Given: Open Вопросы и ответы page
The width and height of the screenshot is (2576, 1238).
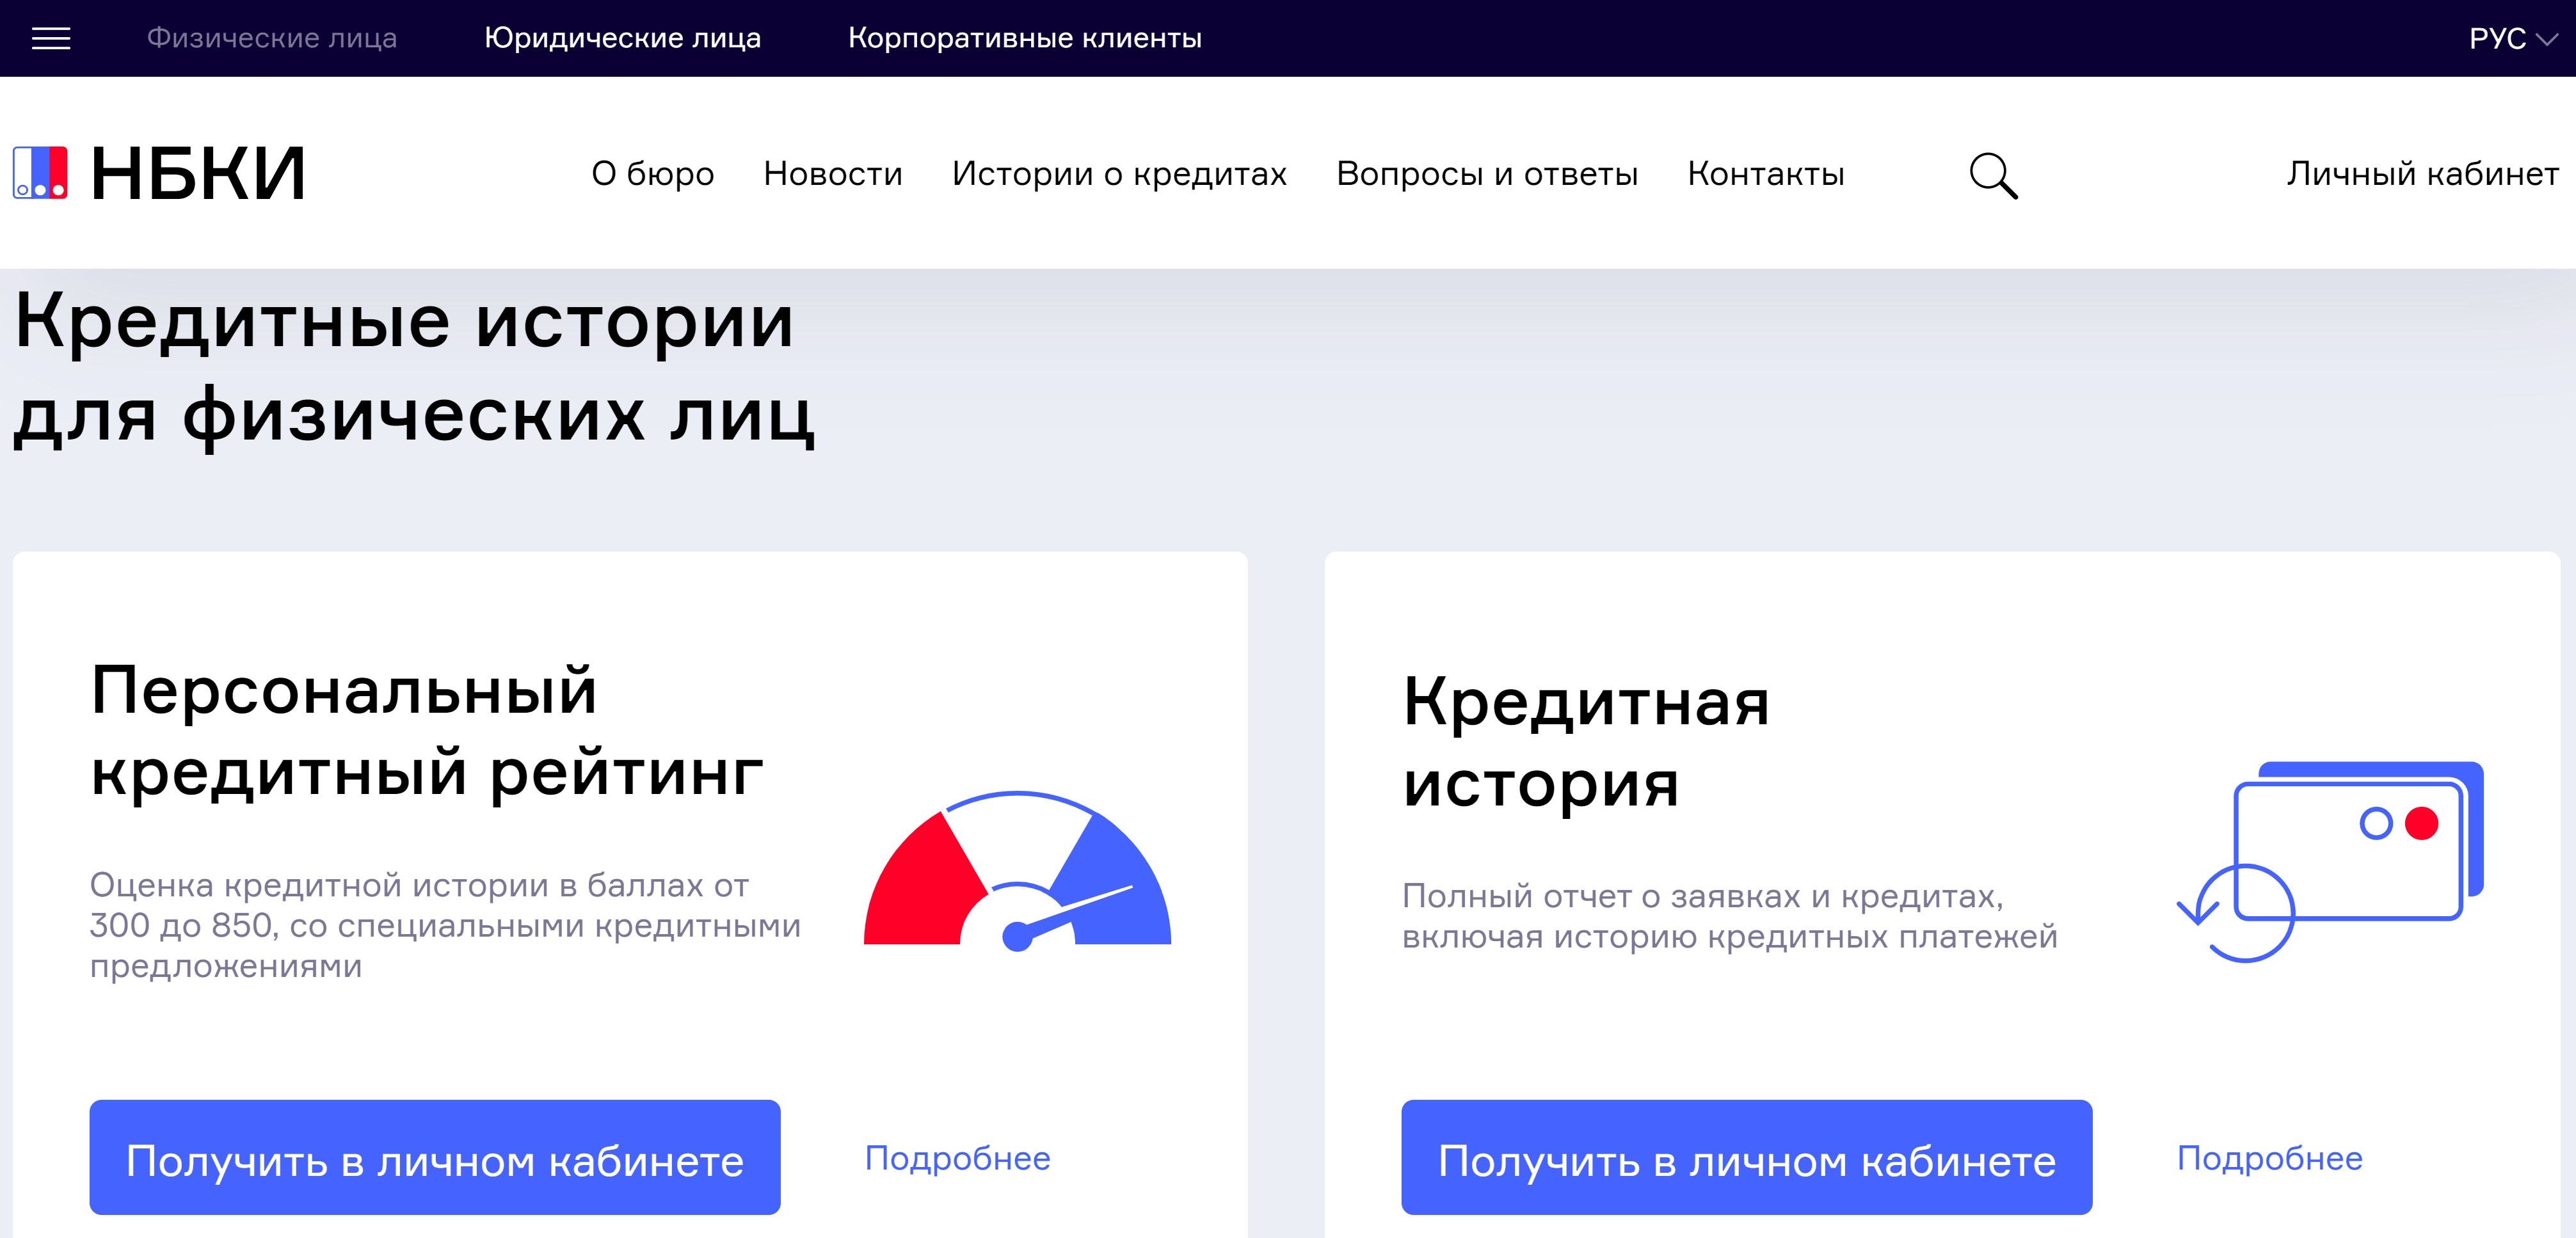Looking at the screenshot, I should (x=1487, y=173).
